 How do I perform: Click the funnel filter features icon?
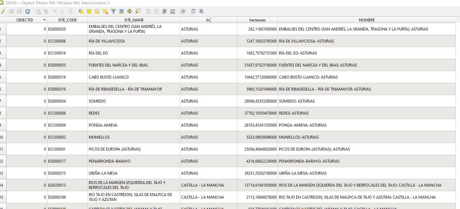pyautogui.click(x=113, y=11)
